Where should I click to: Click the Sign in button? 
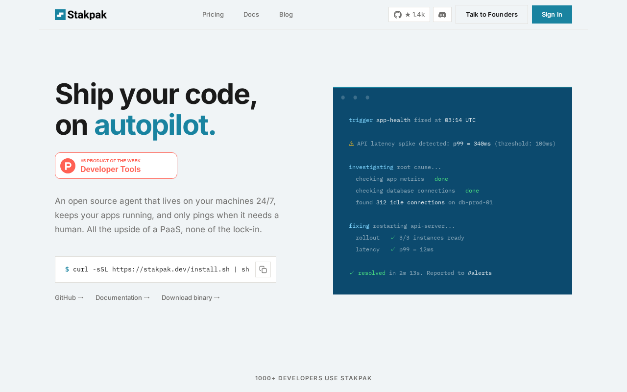552,15
